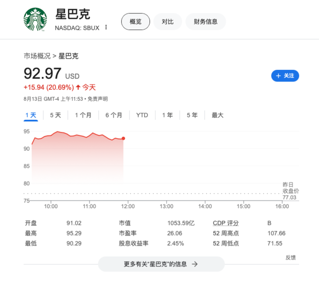
Task: Open the 市场概况 breadcrumb link
Action: (37, 56)
